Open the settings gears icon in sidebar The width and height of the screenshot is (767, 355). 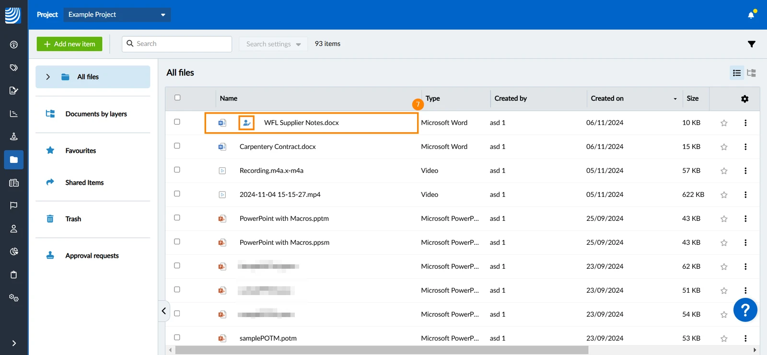tap(14, 298)
